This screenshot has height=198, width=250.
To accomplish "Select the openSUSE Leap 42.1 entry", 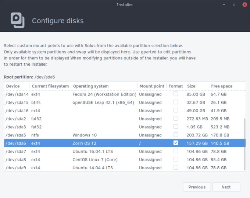I will [x=103, y=103].
